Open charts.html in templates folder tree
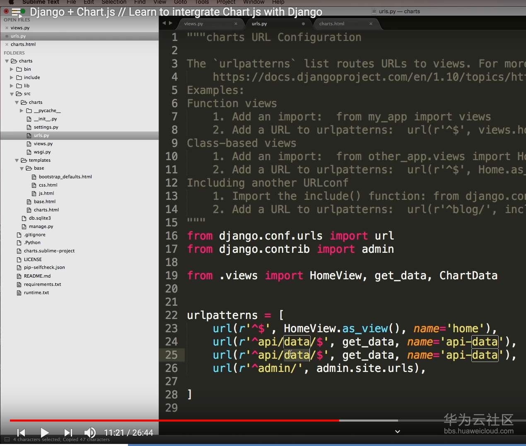 click(x=46, y=210)
